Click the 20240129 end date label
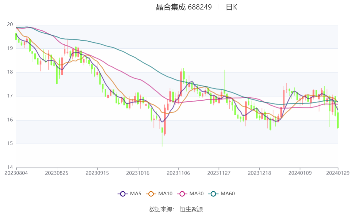Viewport: 352px width, 214px height. tap(338, 173)
